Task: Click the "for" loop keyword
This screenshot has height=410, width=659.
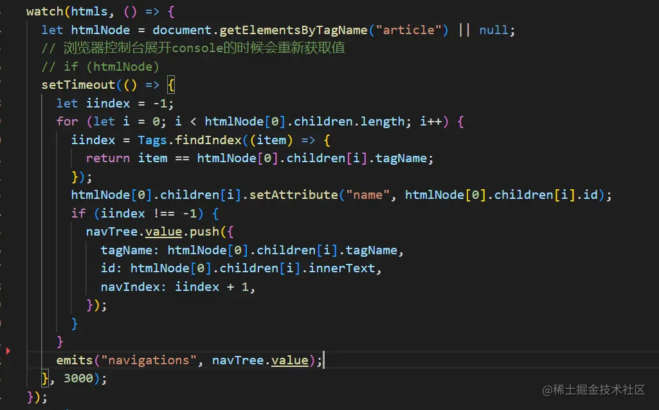Action: click(67, 122)
